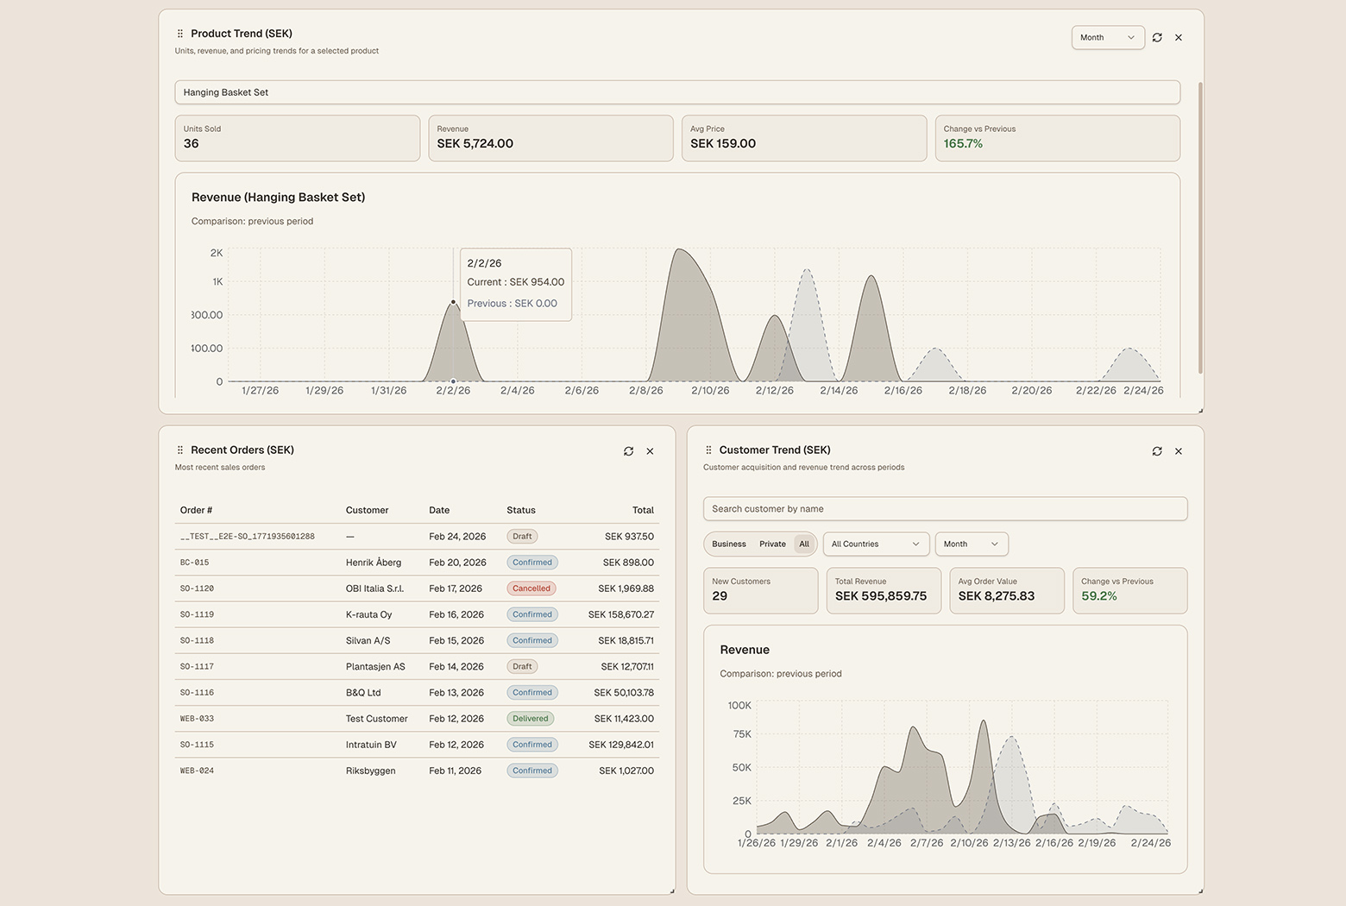
Task: Grab the Recent Orders drag handle
Action: click(180, 450)
